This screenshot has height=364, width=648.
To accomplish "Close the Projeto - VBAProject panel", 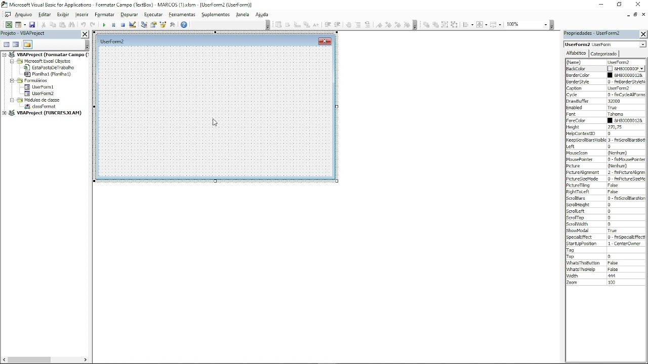I will (x=85, y=34).
